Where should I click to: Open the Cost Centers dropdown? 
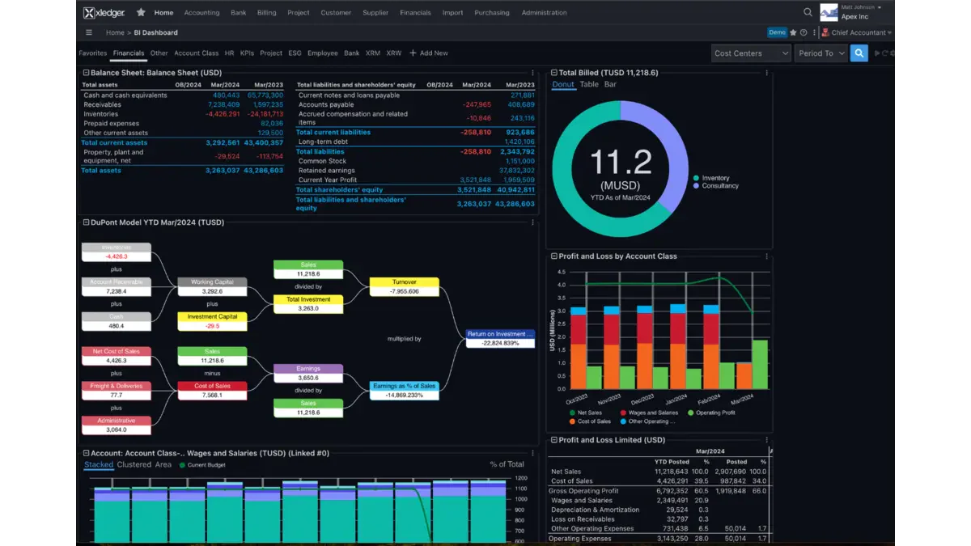click(750, 53)
